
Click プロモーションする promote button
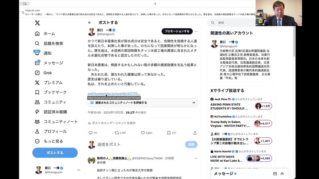click(177, 31)
